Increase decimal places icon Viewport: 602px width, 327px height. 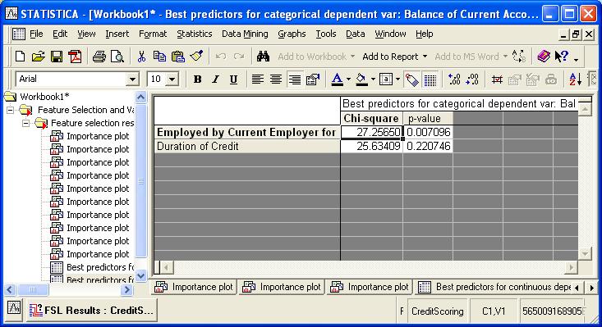tap(454, 79)
